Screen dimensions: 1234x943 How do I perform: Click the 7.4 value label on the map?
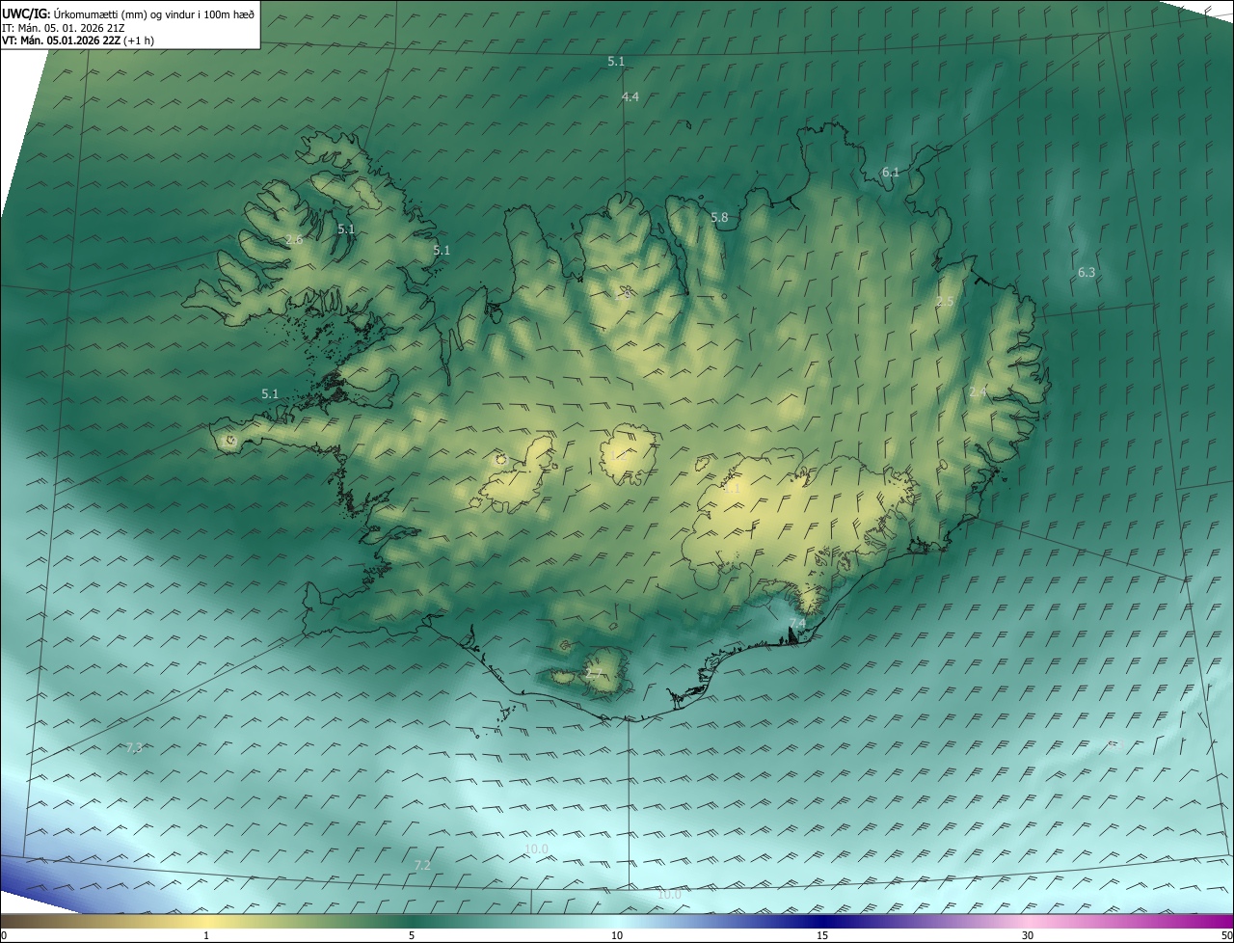click(797, 623)
